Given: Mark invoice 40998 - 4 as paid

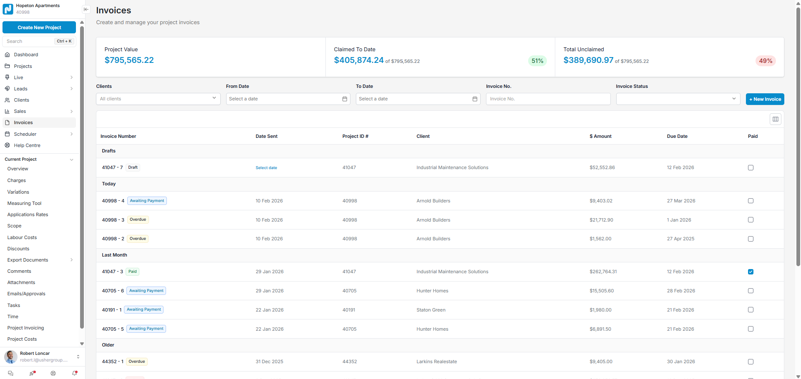Looking at the screenshot, I should click(751, 201).
